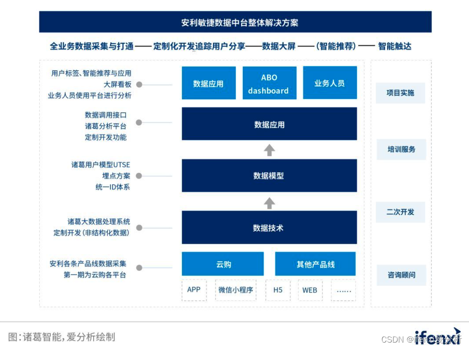Select the dashed WEB box
Screen dimensions: 469x348
[x=310, y=290]
